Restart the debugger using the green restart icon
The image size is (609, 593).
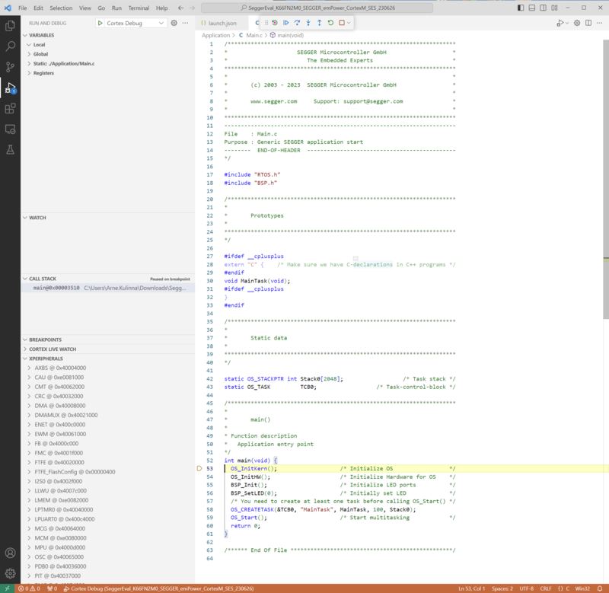point(330,23)
